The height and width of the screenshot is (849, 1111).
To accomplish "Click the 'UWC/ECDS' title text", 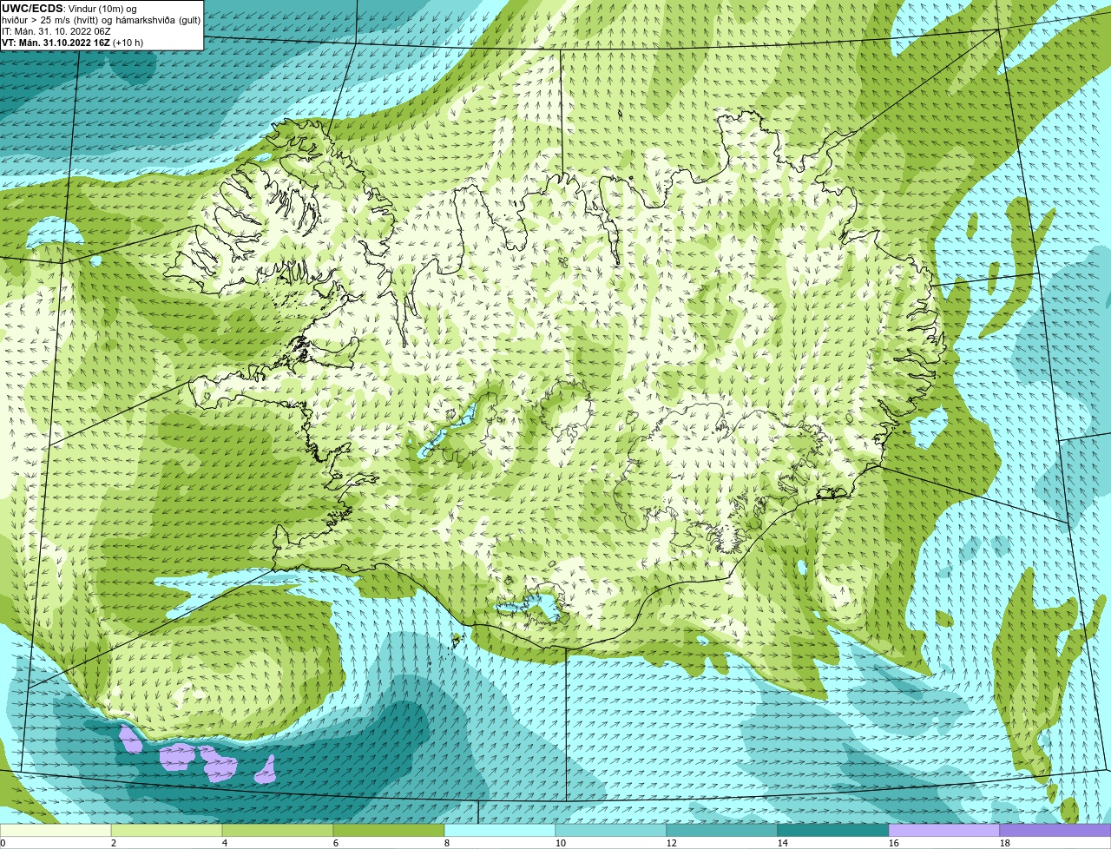I will point(32,9).
